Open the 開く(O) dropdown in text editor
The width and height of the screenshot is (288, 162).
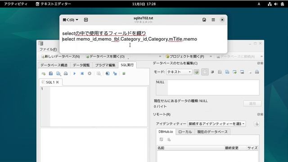point(71,20)
